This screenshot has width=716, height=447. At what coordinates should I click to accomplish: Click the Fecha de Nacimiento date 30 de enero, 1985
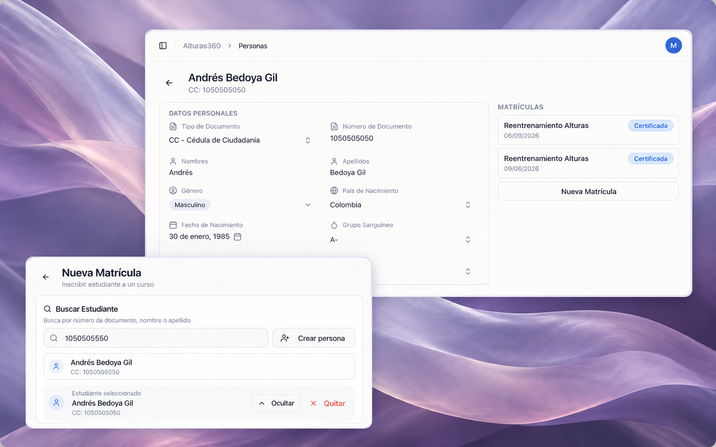tap(199, 237)
